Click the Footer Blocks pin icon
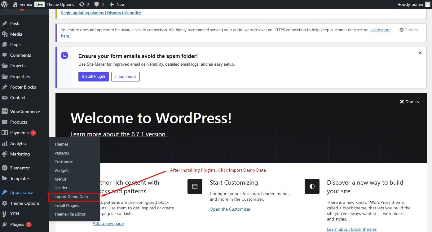The height and width of the screenshot is (232, 432). (x=5, y=87)
